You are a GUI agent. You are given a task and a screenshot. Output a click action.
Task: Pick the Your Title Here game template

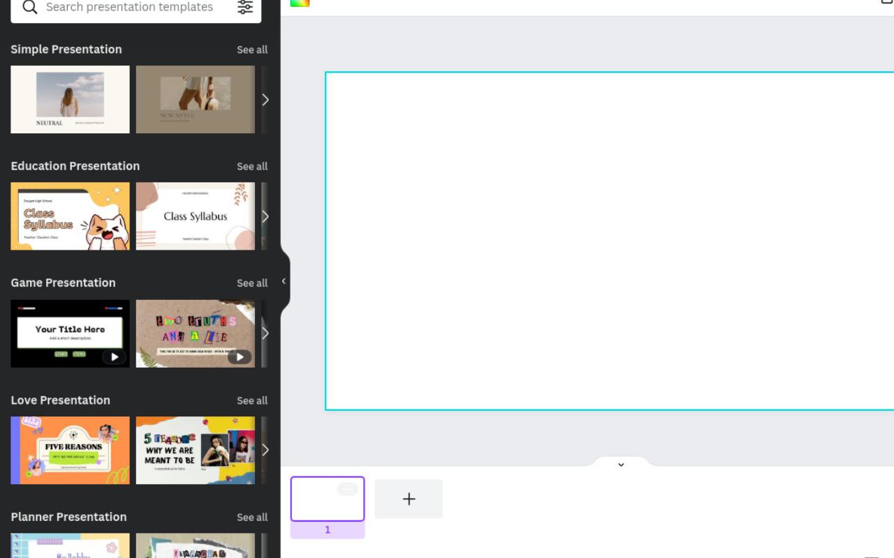coord(70,333)
